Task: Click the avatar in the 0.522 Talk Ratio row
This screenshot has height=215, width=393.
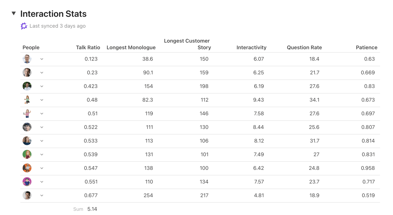Action: [27, 127]
